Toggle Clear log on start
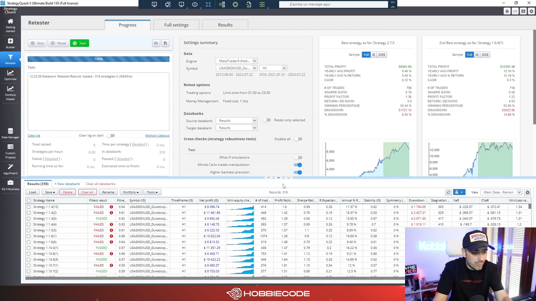The width and height of the screenshot is (536, 301). click(x=110, y=136)
